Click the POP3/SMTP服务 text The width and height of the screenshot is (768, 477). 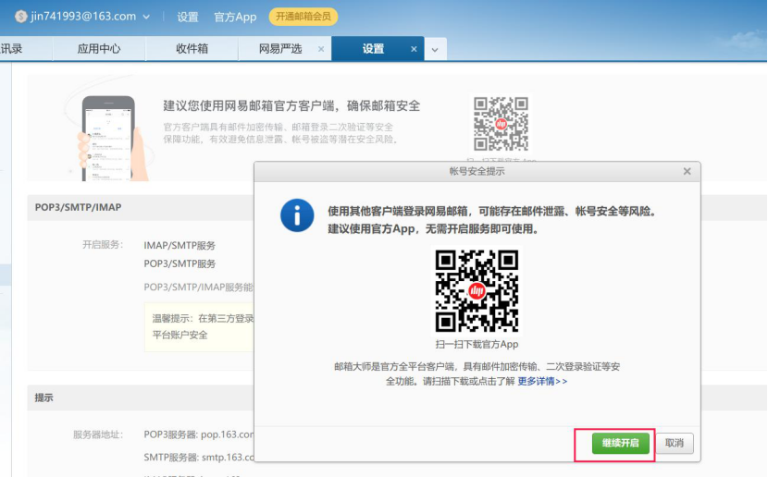pos(180,263)
